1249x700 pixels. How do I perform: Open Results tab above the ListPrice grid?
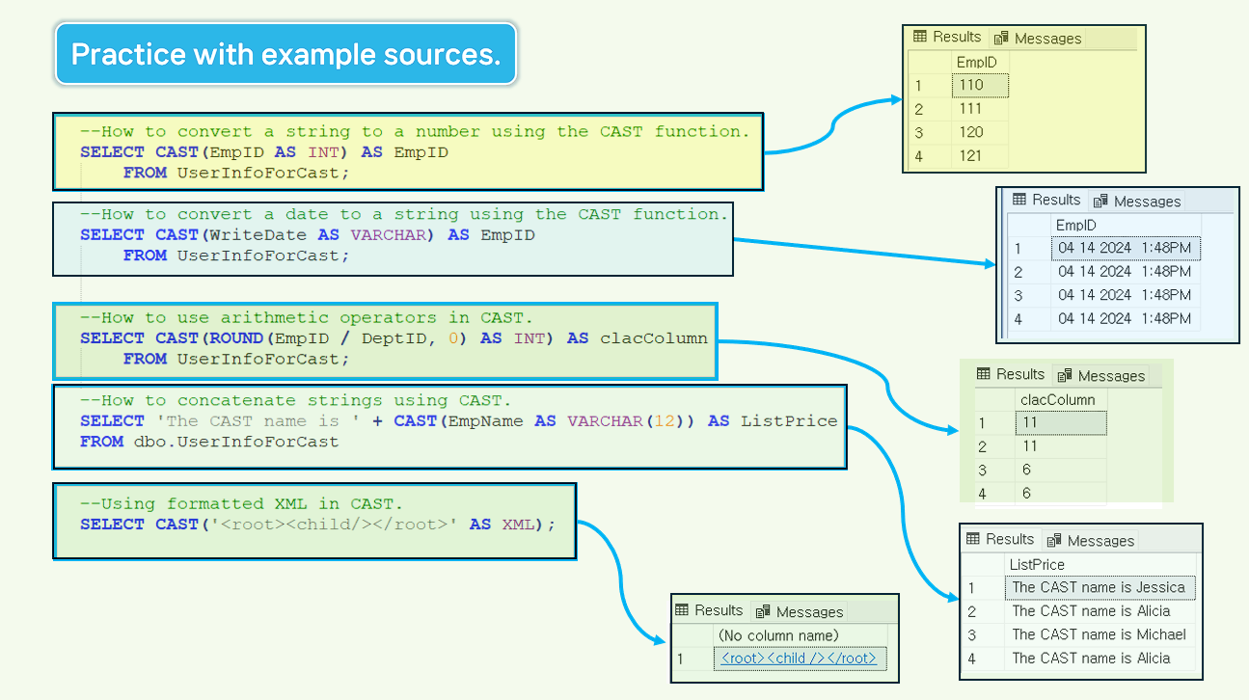pos(1000,539)
